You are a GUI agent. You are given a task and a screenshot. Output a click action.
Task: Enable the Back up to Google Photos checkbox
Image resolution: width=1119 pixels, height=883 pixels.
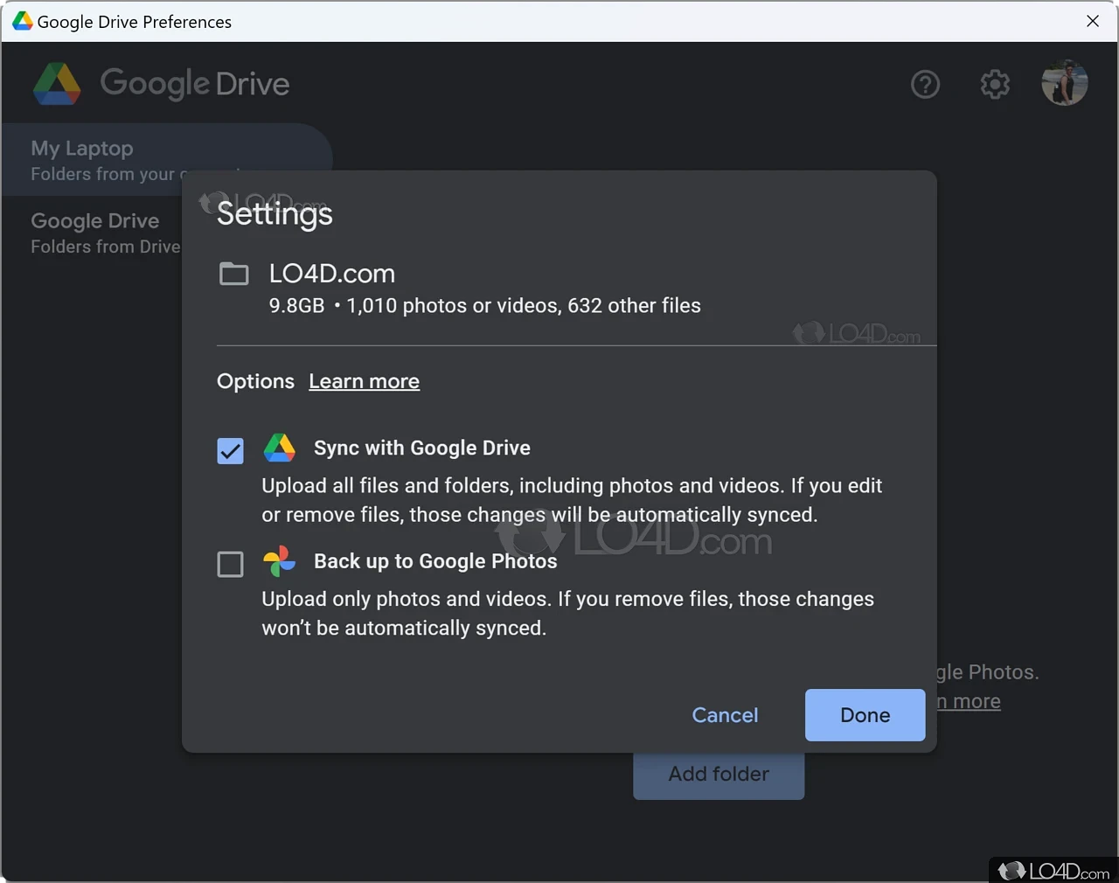(230, 564)
